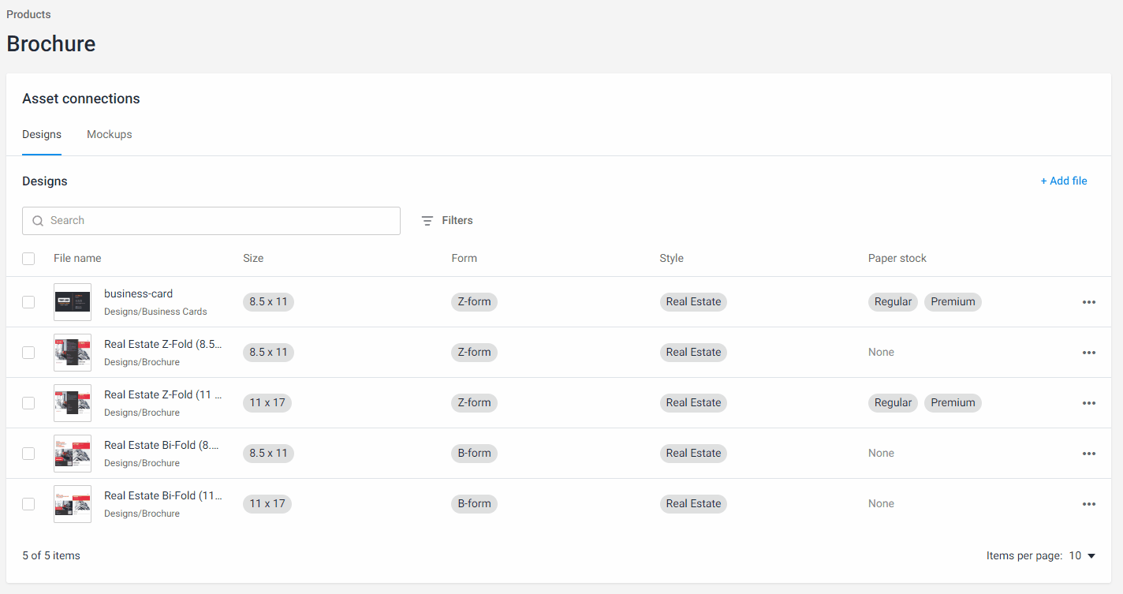Open more options for business-card row

click(1088, 302)
